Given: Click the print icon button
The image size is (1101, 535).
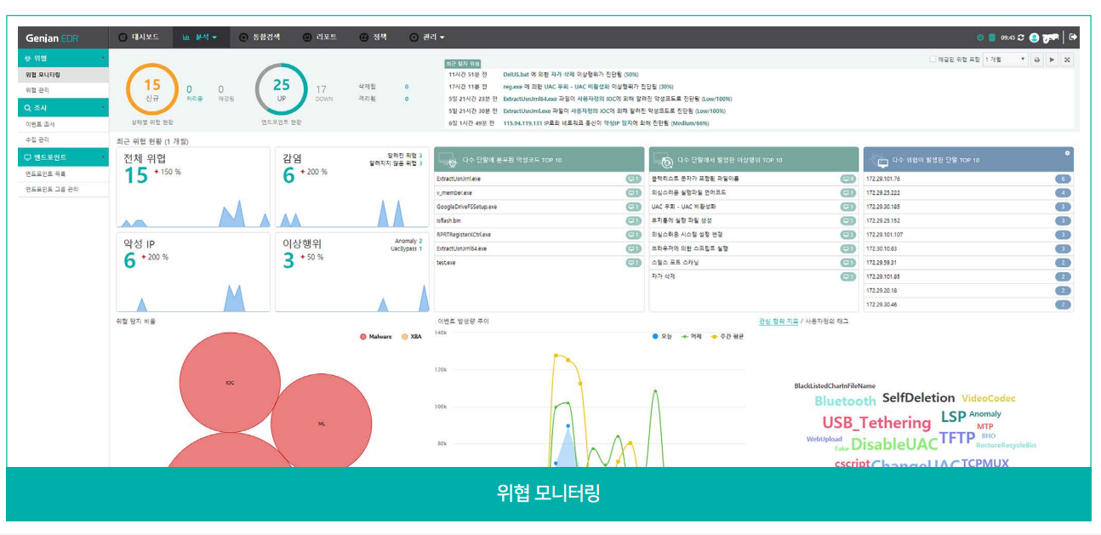Looking at the screenshot, I should click(1036, 60).
